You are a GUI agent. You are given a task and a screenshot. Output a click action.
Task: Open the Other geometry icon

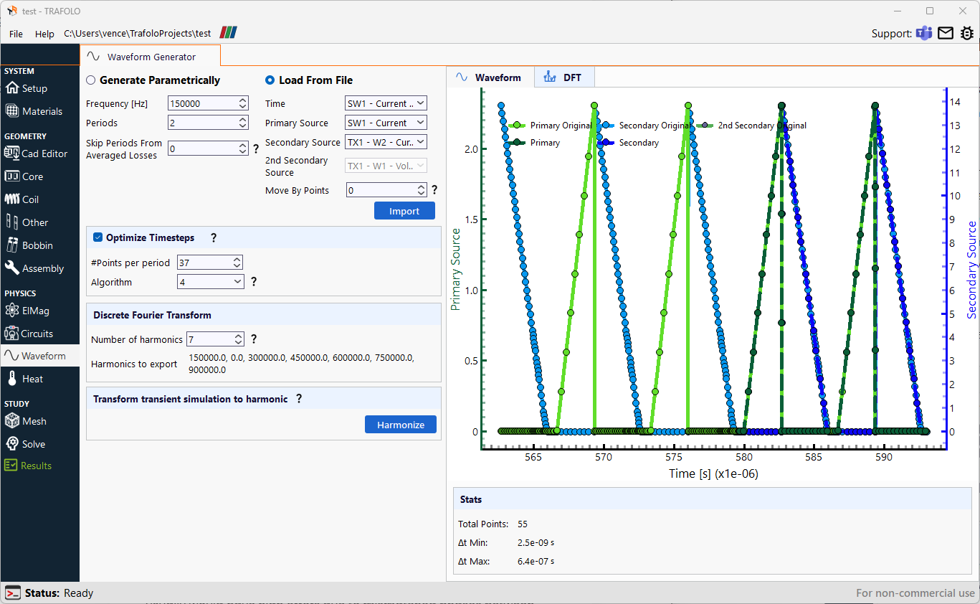point(11,222)
